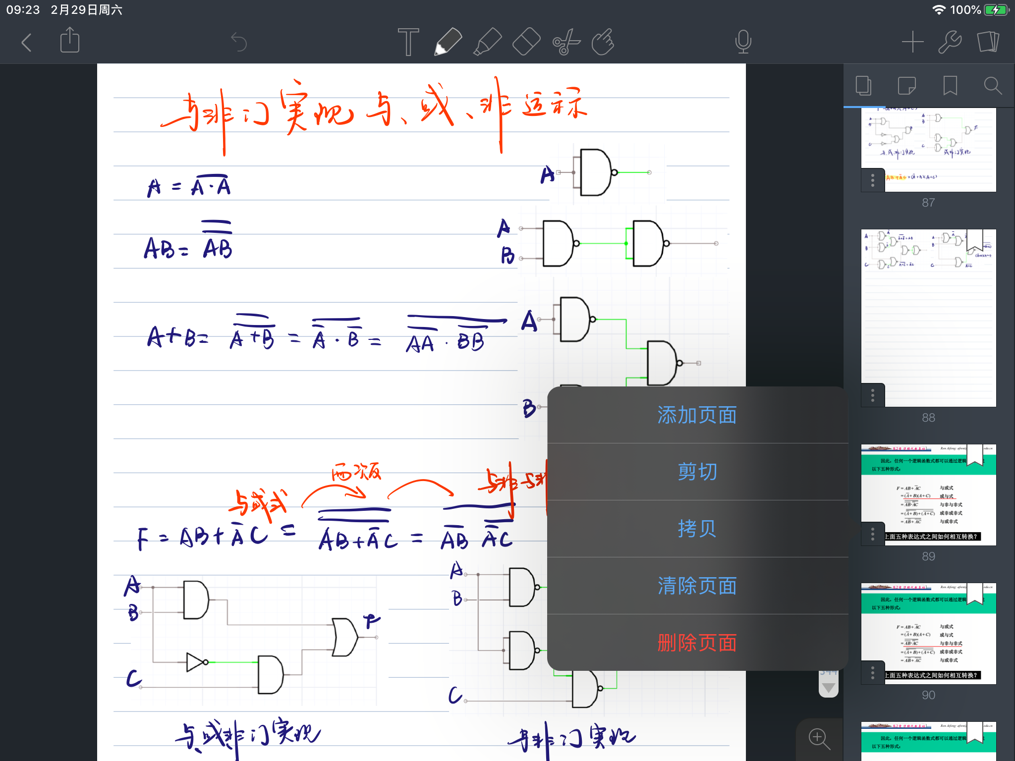
Task: Undo the last stroke
Action: (239, 42)
